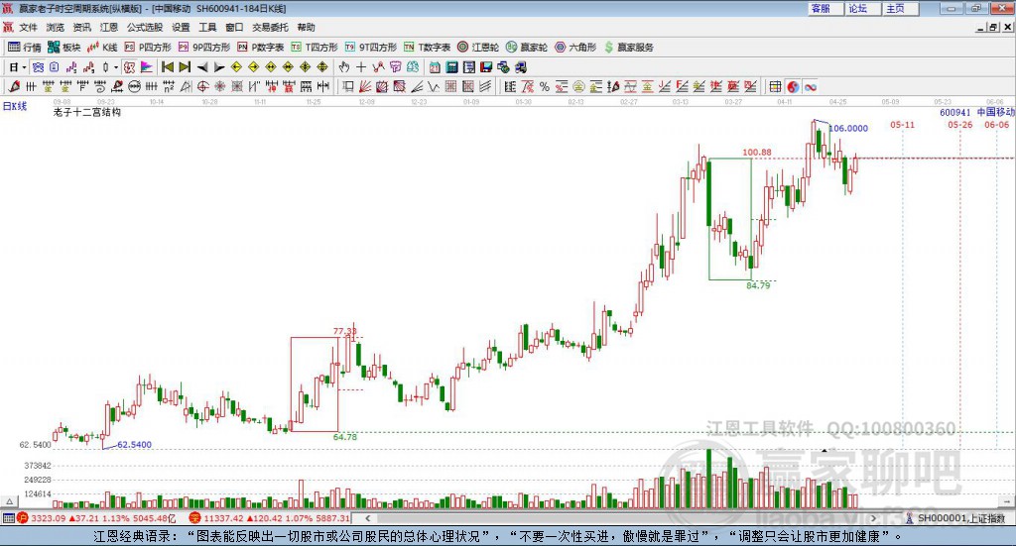Select the Gann fan lines tool
Image resolution: width=1016 pixels, height=546 pixels.
point(365,86)
